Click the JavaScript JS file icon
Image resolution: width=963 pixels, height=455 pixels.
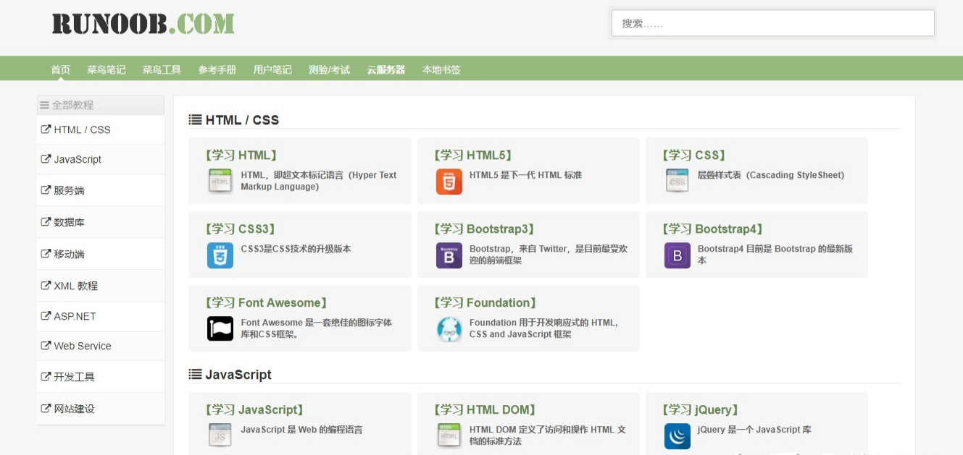[x=220, y=435]
